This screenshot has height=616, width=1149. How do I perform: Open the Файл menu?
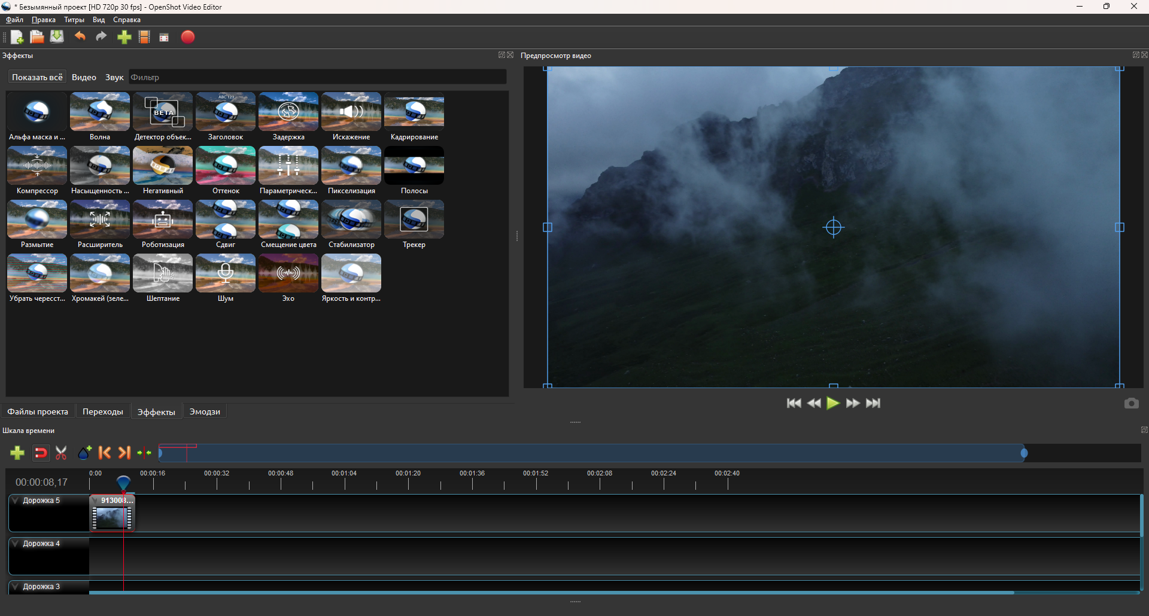14,20
